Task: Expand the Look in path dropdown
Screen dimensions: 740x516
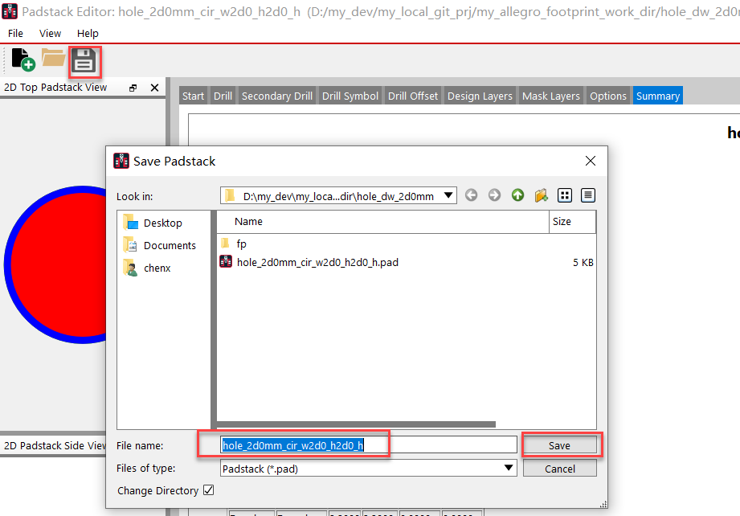Action: click(448, 195)
